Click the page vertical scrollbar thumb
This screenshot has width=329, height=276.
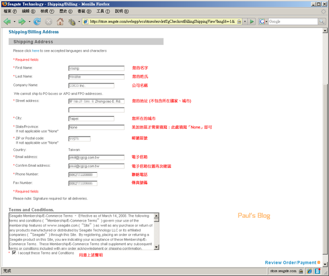(x=325, y=169)
